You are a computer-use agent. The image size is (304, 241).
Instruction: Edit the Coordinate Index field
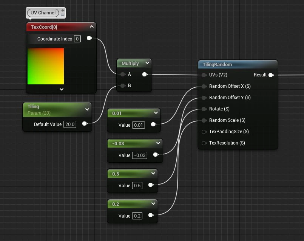pyautogui.click(x=77, y=39)
